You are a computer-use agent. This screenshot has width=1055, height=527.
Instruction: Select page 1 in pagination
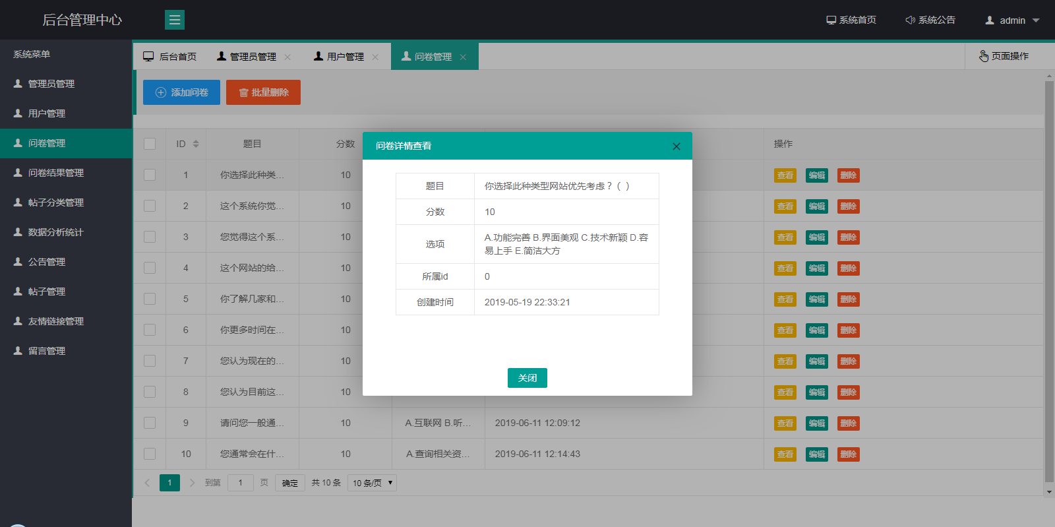click(x=169, y=483)
